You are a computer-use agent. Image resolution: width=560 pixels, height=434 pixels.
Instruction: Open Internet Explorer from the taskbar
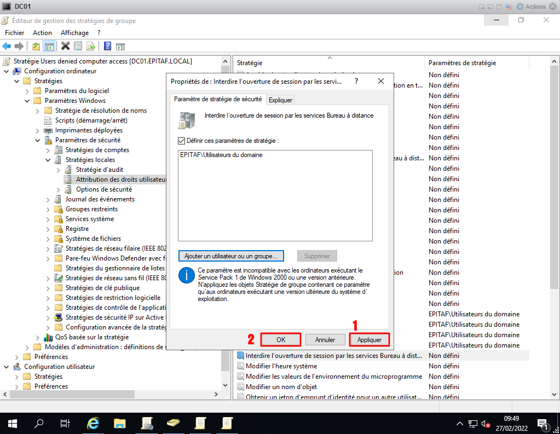click(x=94, y=423)
